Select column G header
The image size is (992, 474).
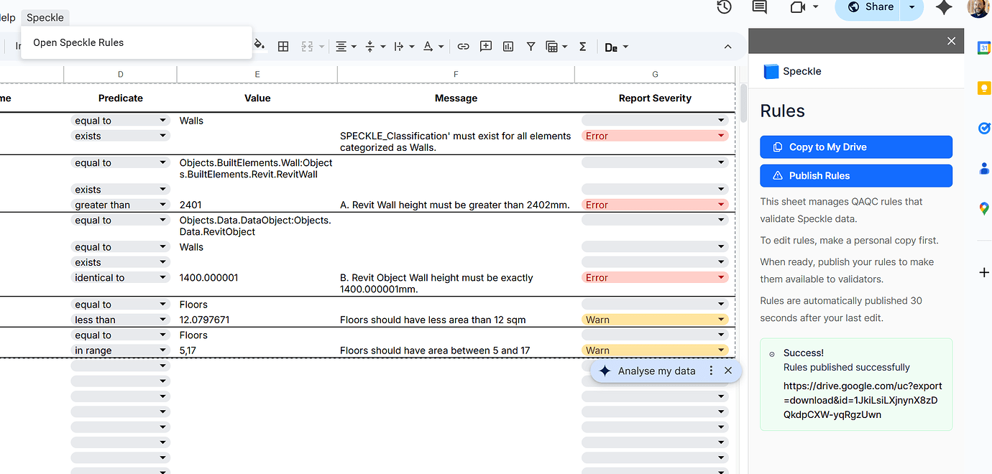pyautogui.click(x=655, y=74)
